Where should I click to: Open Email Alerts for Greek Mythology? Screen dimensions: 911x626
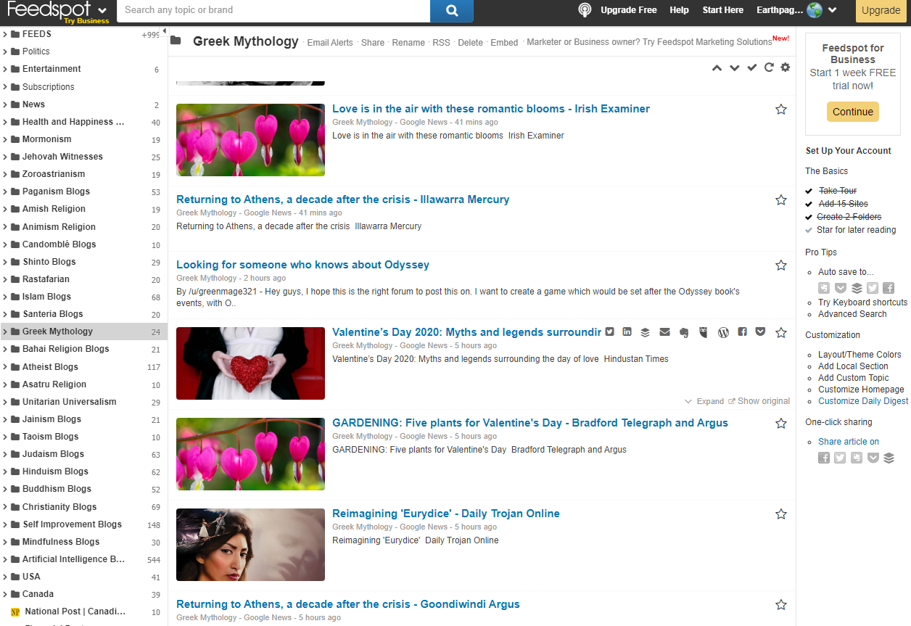[330, 43]
